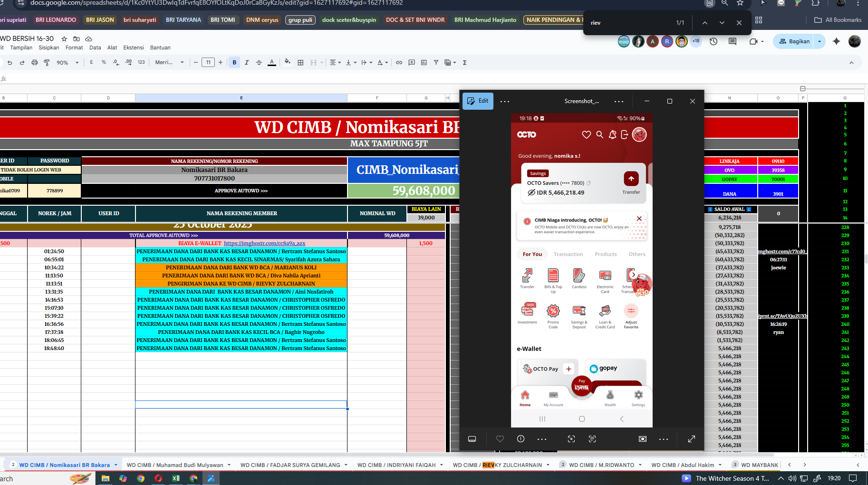868x485 pixels.
Task: Open the All Bookmarks folder
Action: (x=838, y=20)
